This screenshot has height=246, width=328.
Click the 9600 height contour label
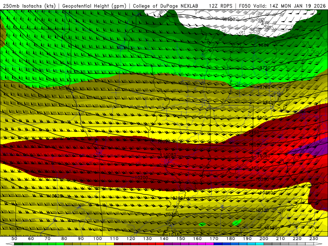tap(230, 19)
